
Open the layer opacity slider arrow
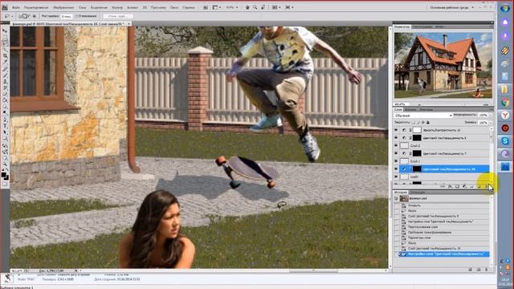pos(491,115)
